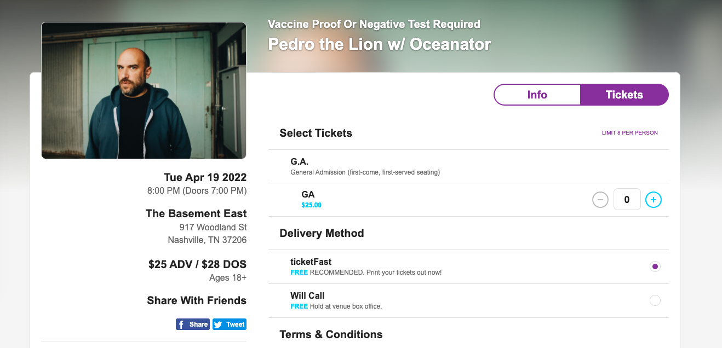
Task: Click the 917 Woodland St address
Action: pos(213,227)
